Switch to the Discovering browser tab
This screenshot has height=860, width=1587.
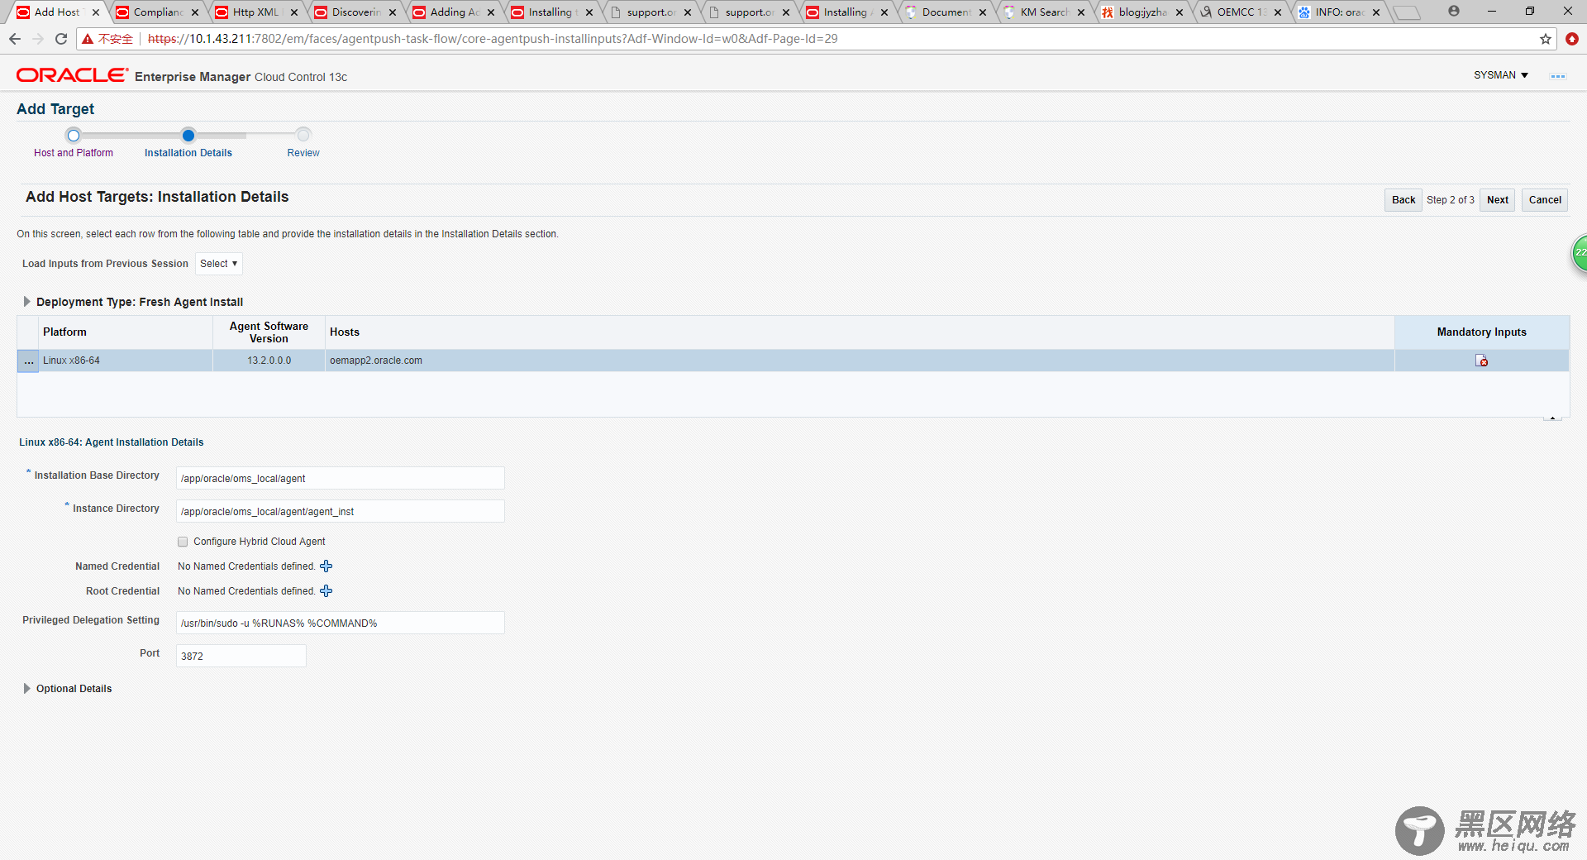pos(355,12)
